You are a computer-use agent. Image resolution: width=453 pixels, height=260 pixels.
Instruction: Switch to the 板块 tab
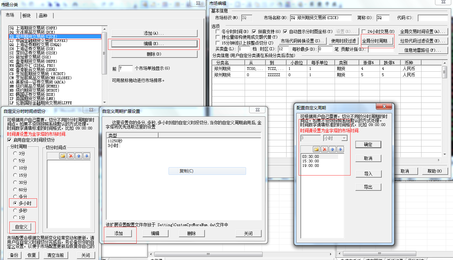coord(26,16)
